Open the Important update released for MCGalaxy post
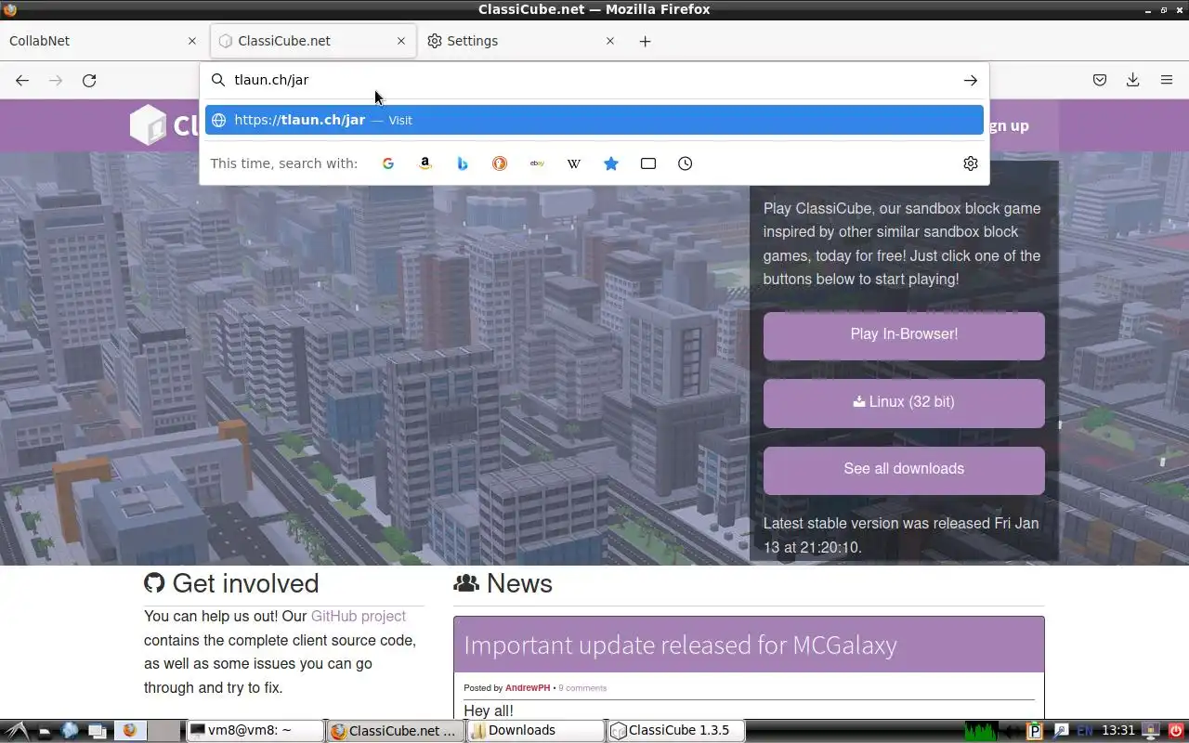This screenshot has width=1189, height=743. point(680,645)
